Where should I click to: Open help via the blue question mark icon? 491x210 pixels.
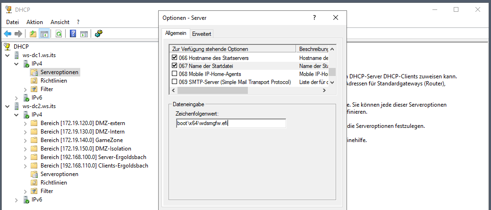point(73,34)
